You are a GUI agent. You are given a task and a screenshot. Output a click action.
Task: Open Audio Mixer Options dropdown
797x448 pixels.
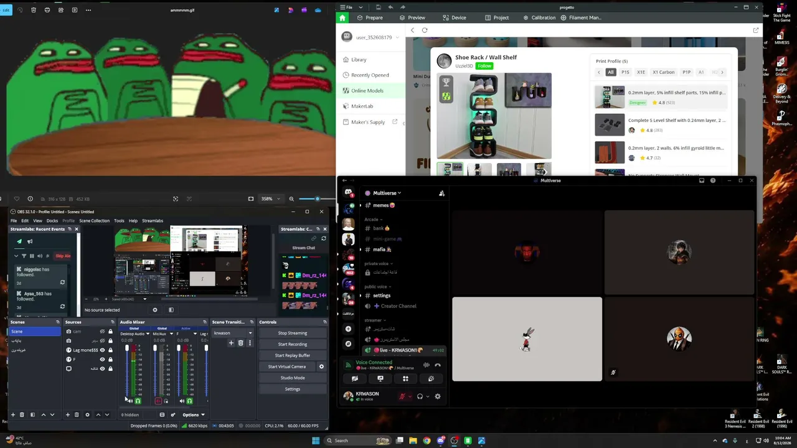[x=193, y=414]
